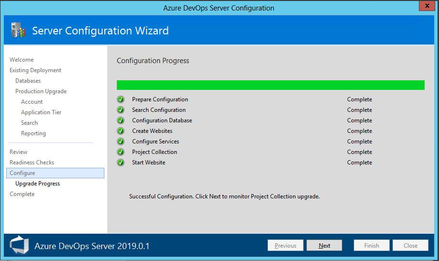Viewport: 439px width, 261px height.
Task: Click the check icon beside Create Websites
Action: pyautogui.click(x=121, y=131)
